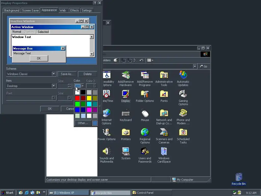Open the Add/Remove Hardware applet
Viewport: 261px width, 196px height.
coord(126,79)
